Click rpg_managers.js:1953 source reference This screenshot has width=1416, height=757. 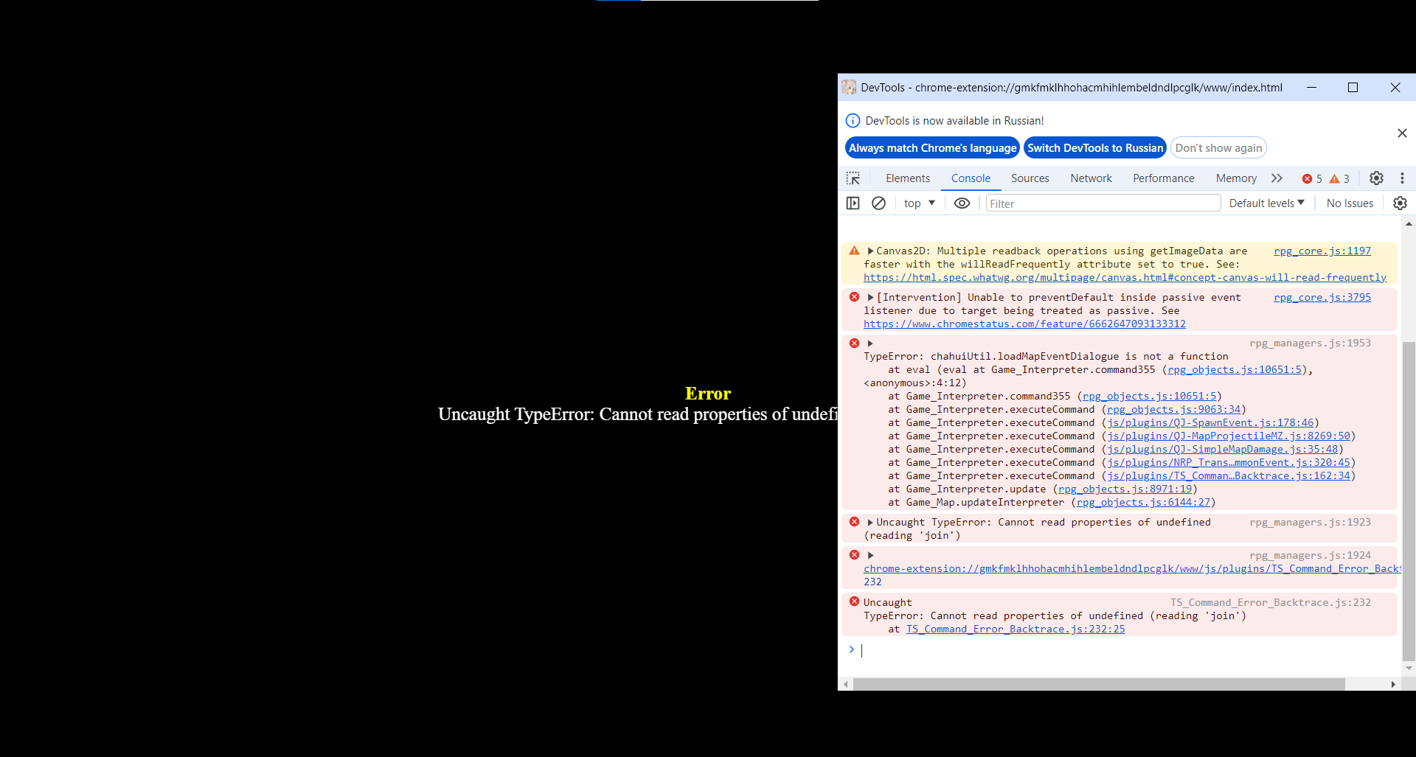pyautogui.click(x=1310, y=343)
